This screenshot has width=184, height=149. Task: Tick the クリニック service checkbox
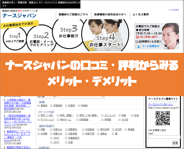(x=102, y=115)
